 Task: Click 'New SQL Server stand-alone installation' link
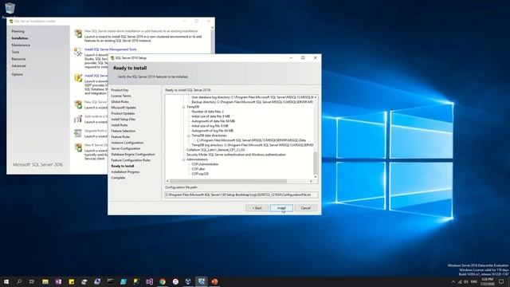click(141, 31)
